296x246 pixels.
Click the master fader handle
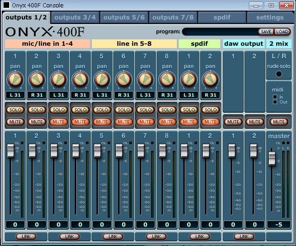pyautogui.click(x=272, y=159)
